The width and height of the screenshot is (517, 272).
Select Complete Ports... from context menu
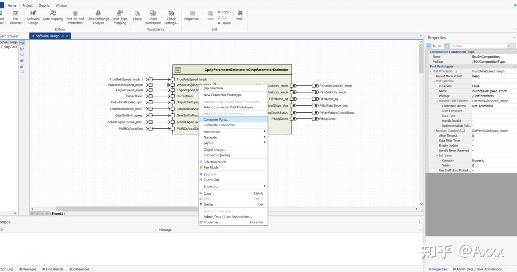(x=216, y=120)
